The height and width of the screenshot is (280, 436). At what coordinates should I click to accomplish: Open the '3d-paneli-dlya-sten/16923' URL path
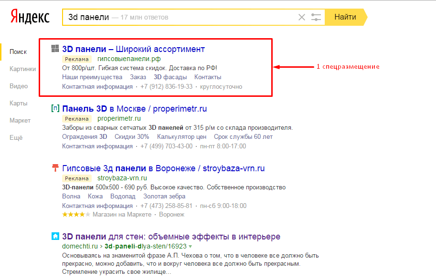pos(146,246)
